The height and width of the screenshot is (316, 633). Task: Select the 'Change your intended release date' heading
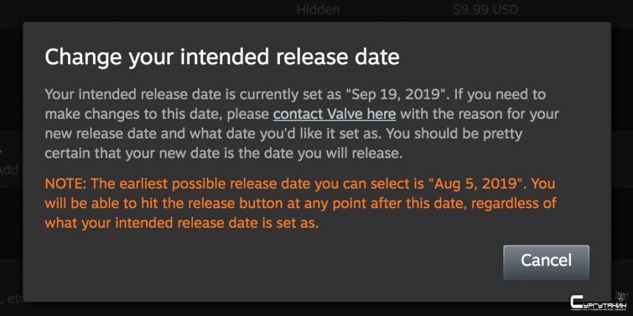tap(222, 57)
